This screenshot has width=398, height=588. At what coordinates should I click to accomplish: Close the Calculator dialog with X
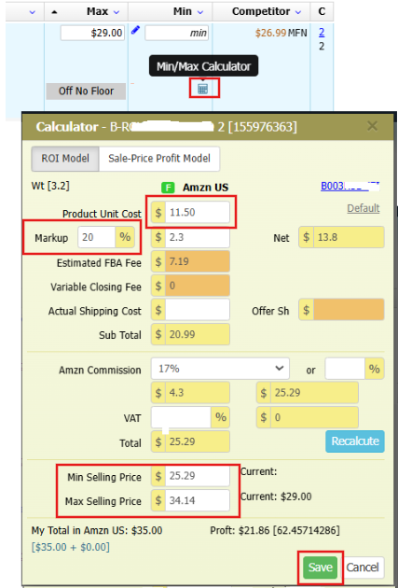[372, 126]
